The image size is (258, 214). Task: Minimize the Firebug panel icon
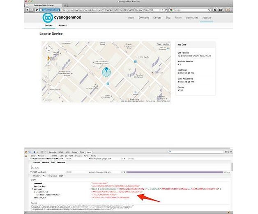(226, 152)
